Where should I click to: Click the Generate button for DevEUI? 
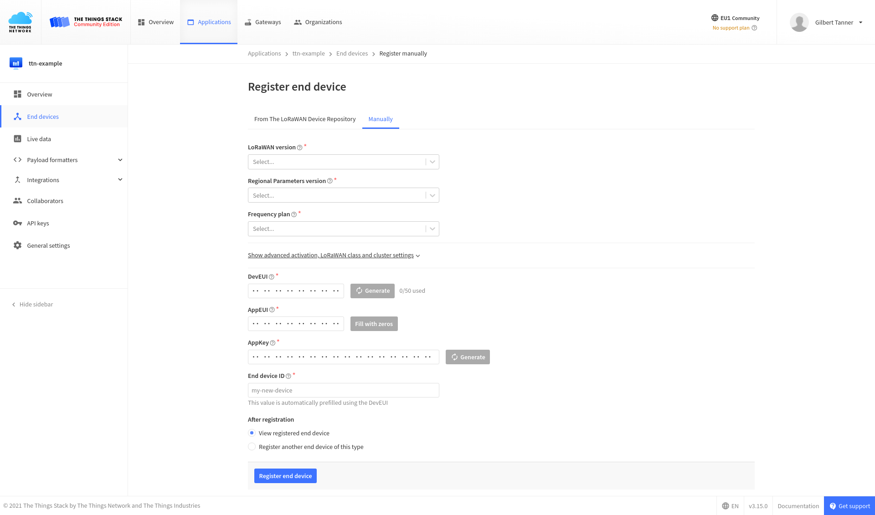[x=372, y=291]
